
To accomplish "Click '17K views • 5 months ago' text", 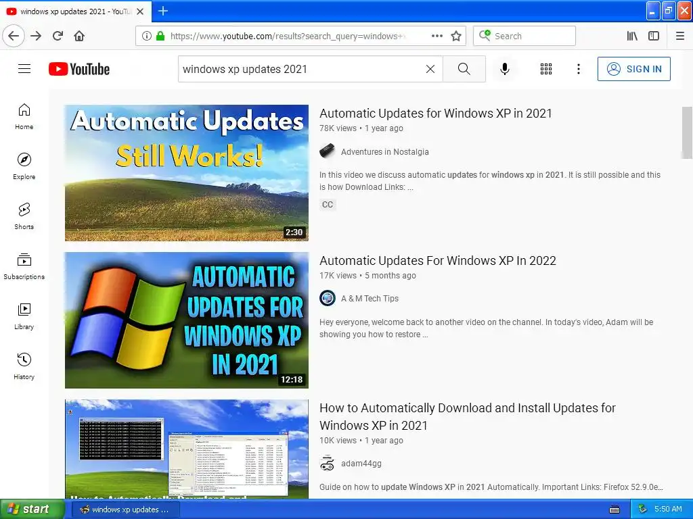I will coord(367,276).
